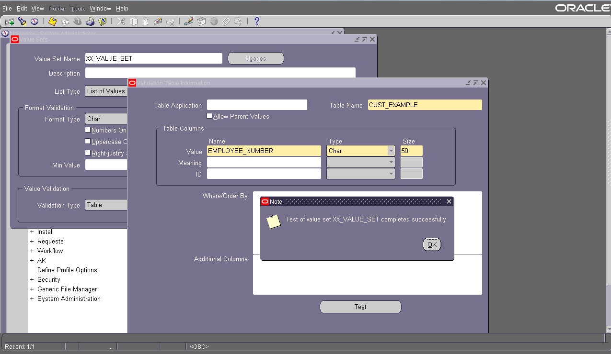Expand the Requests tree node
Screen dimensions: 611x354
tap(32, 241)
